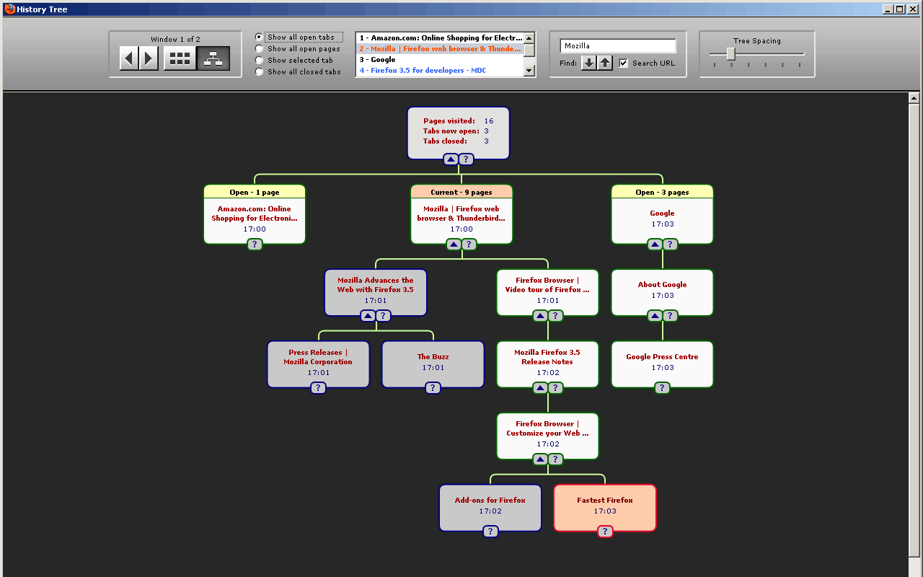Select Mozilla Firefox entry in tab list
923x577 pixels.
tap(440, 49)
